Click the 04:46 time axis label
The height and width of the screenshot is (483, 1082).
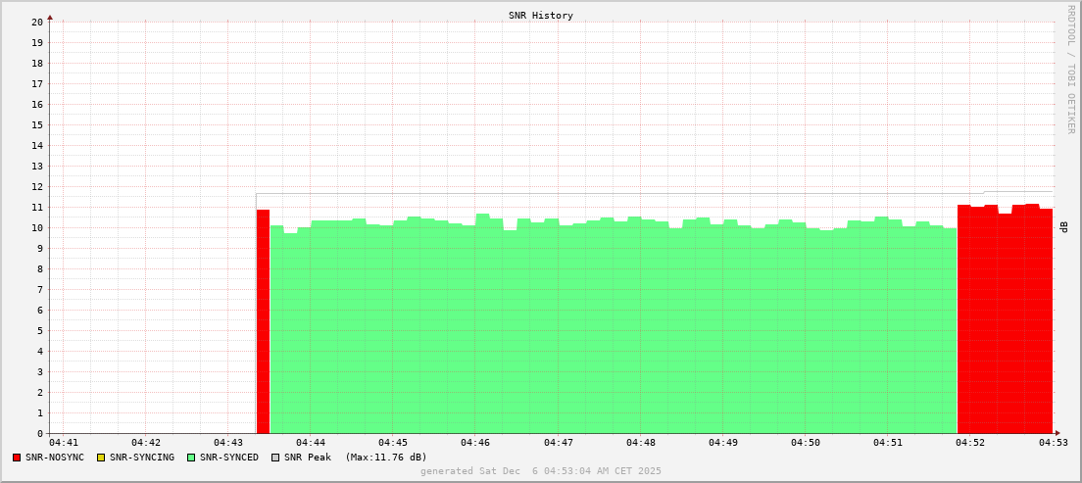click(x=475, y=444)
